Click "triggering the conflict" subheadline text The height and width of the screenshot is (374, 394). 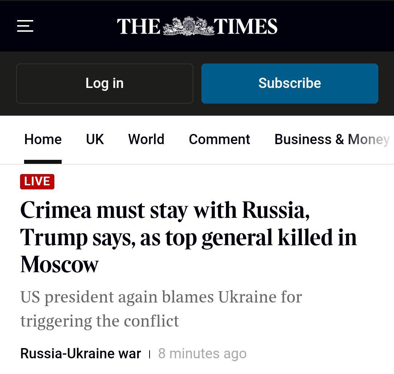pos(100,321)
